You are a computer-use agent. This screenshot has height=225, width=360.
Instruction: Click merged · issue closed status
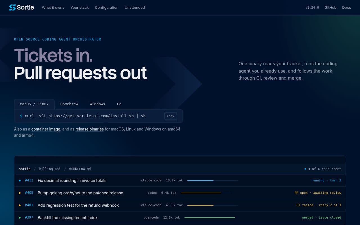tap(321, 217)
